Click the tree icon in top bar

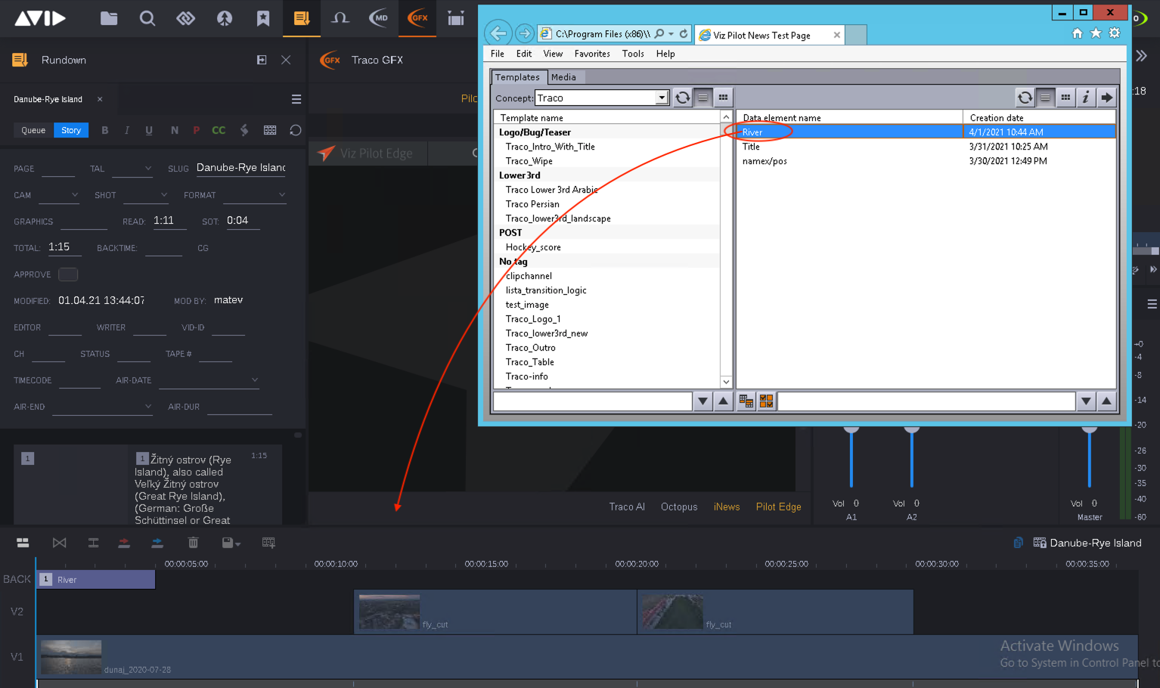point(225,18)
